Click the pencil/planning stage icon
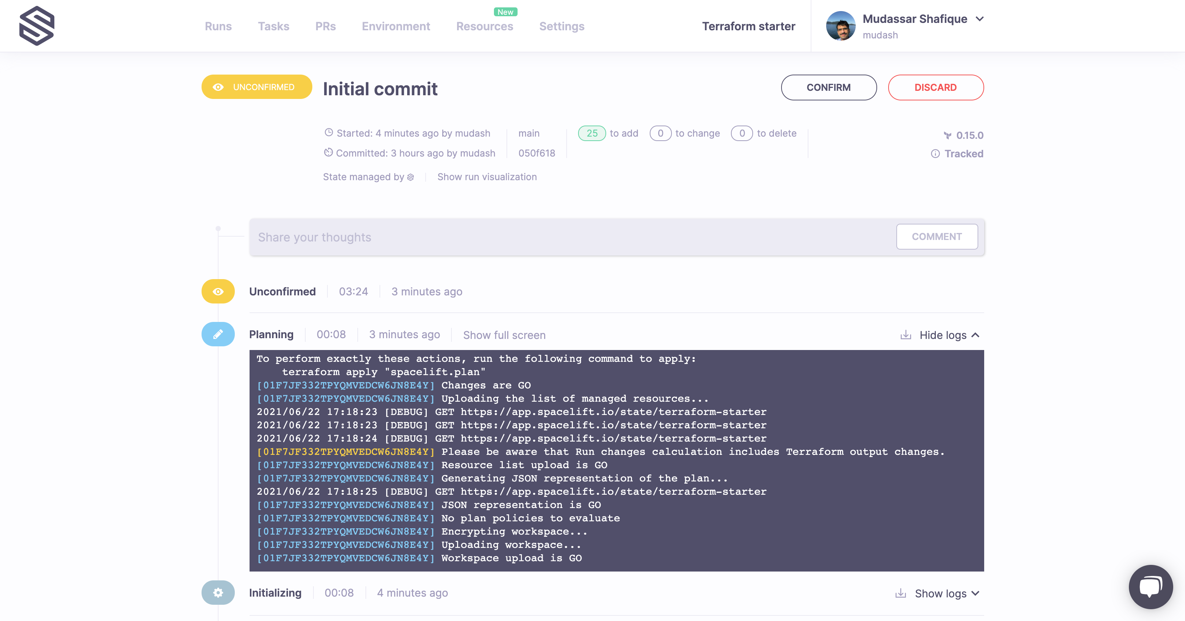 tap(217, 335)
